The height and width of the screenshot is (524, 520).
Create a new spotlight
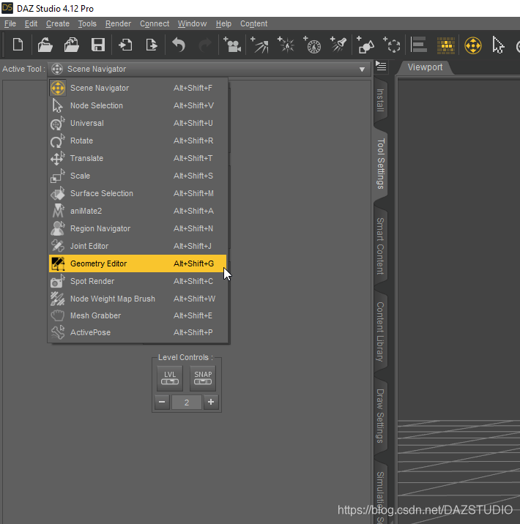coord(338,45)
